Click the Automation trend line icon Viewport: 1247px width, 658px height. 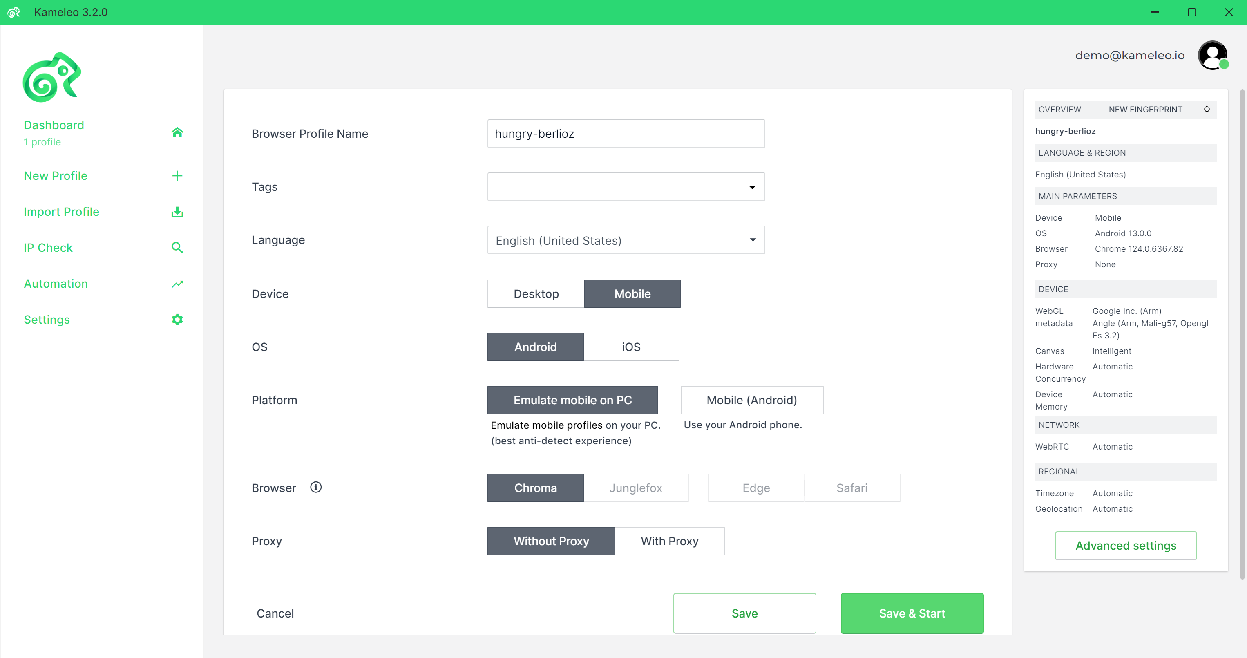(x=177, y=284)
